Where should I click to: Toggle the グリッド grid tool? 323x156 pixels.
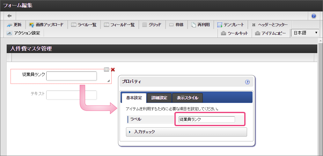(x=152, y=25)
